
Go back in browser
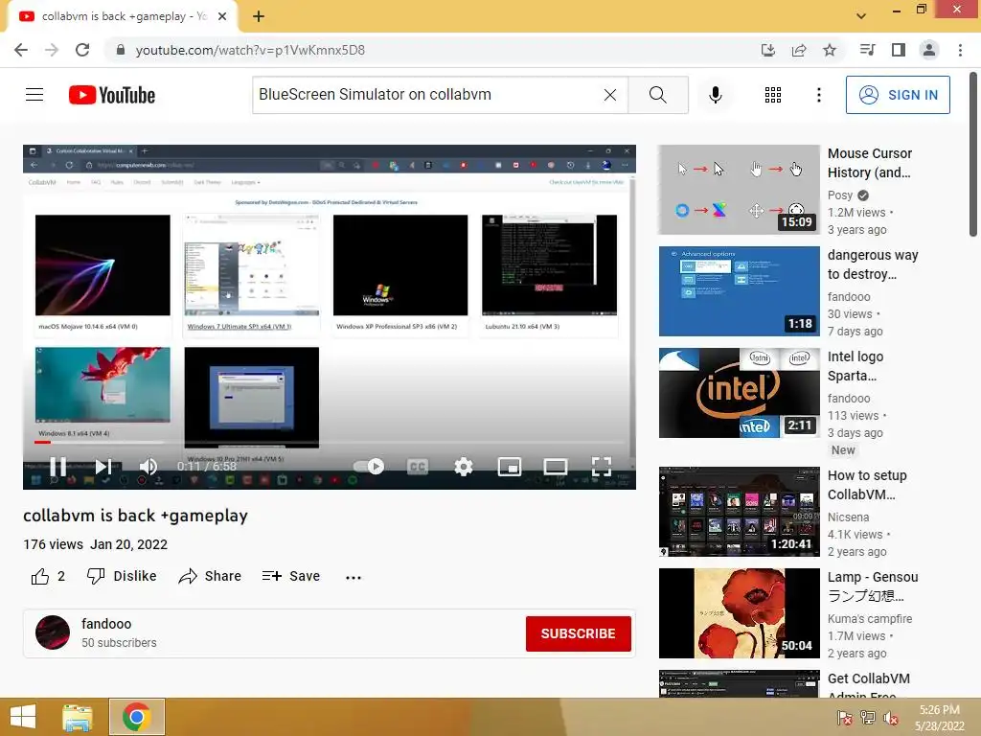coord(21,50)
